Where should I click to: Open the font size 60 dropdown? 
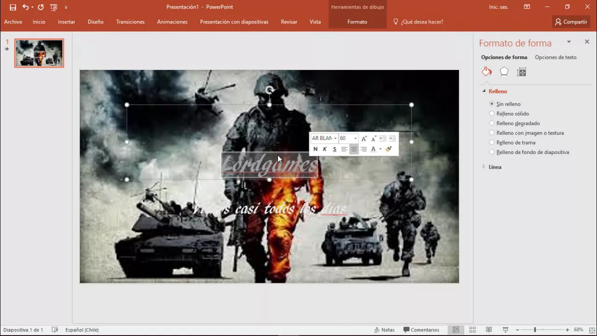point(355,139)
